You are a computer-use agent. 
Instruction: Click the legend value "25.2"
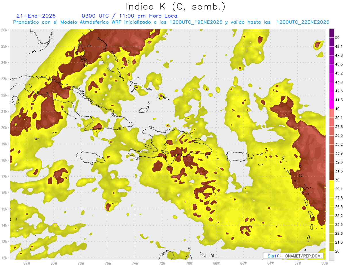click(x=339, y=215)
